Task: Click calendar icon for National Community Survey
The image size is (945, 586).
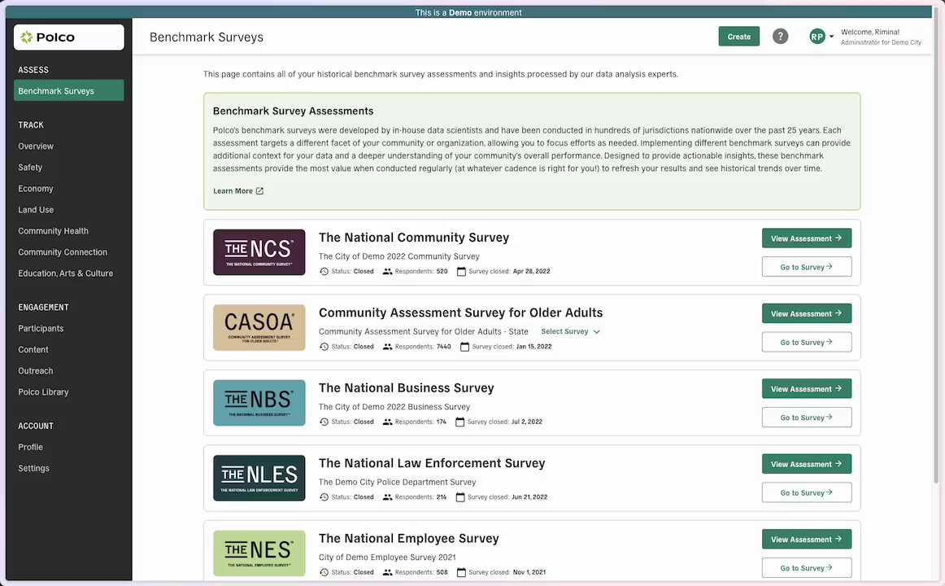Action: coord(462,272)
